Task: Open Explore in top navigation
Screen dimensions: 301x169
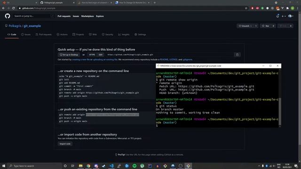Action: pos(100,16)
